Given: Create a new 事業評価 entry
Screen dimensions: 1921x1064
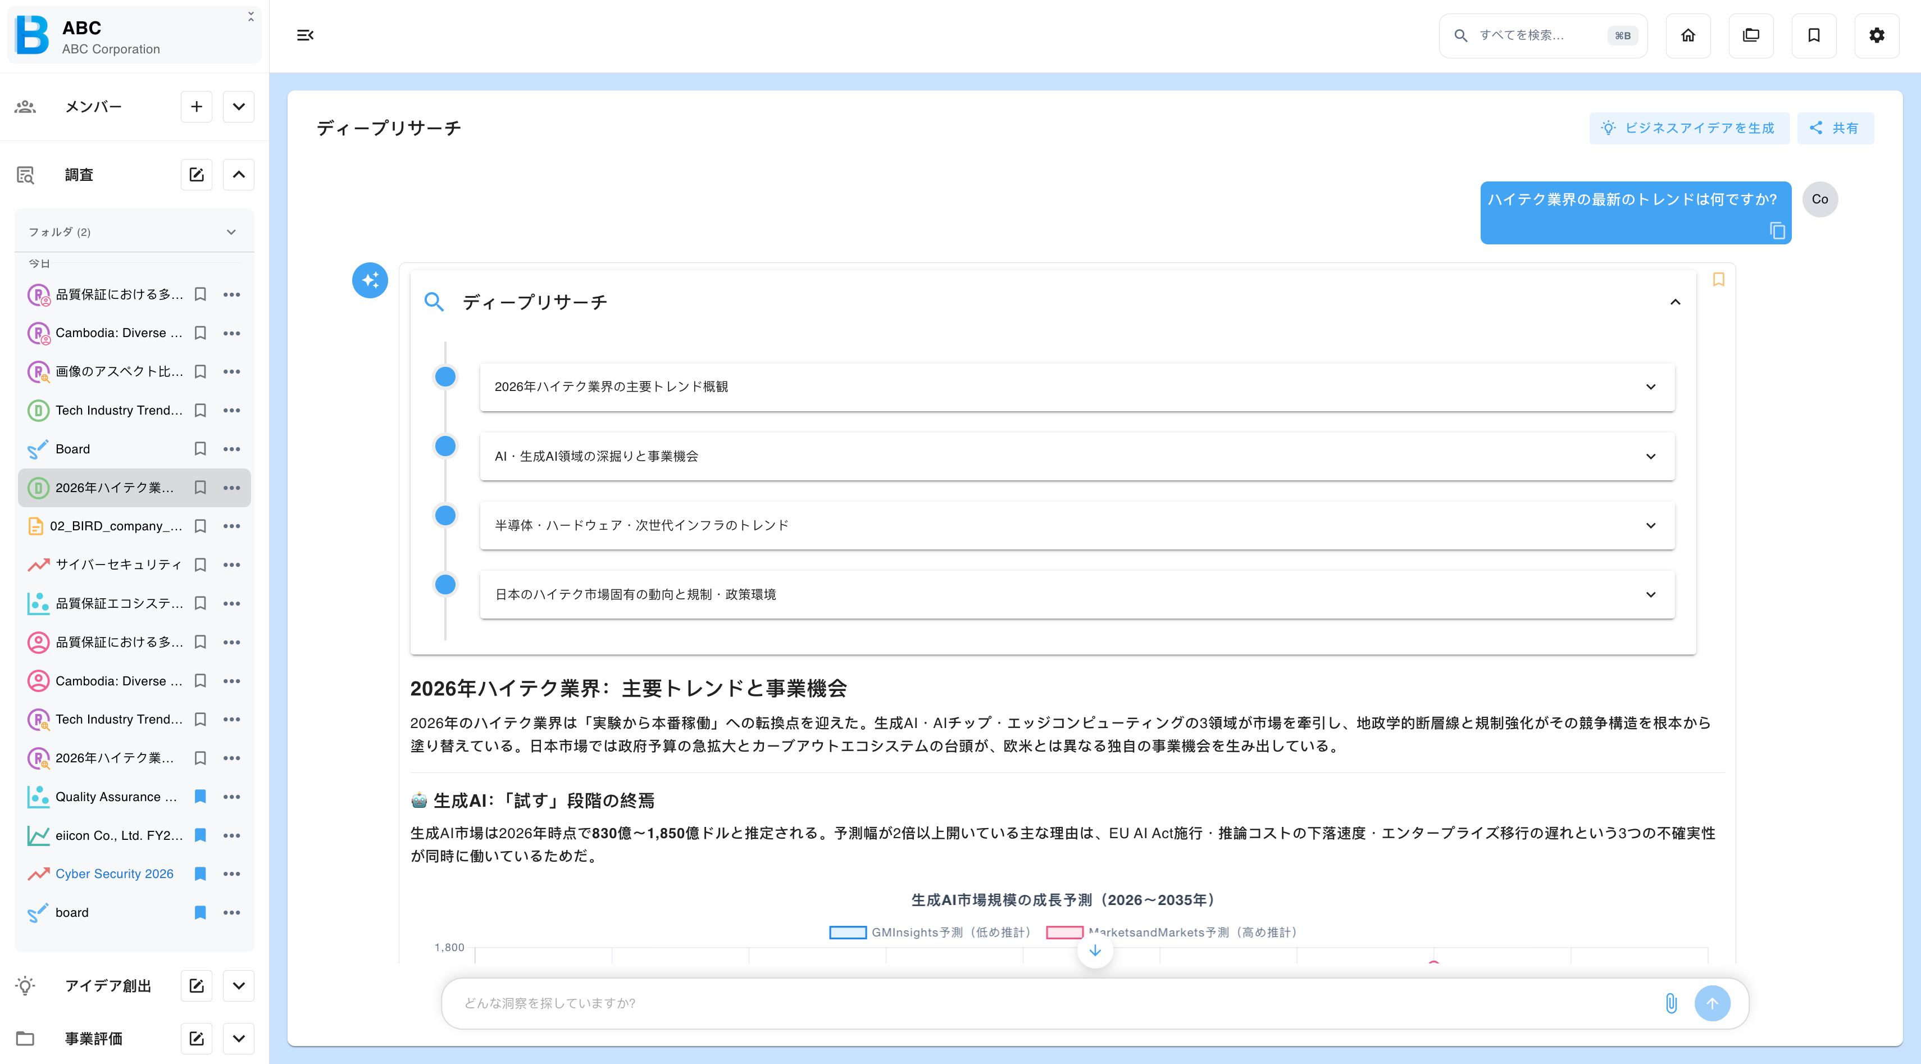Looking at the screenshot, I should pyautogui.click(x=196, y=1039).
